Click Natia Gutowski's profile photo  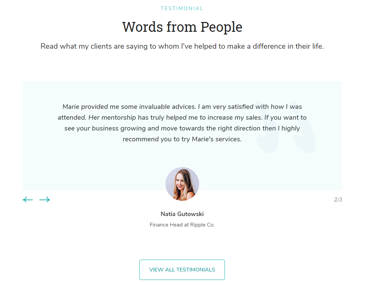[x=182, y=184]
